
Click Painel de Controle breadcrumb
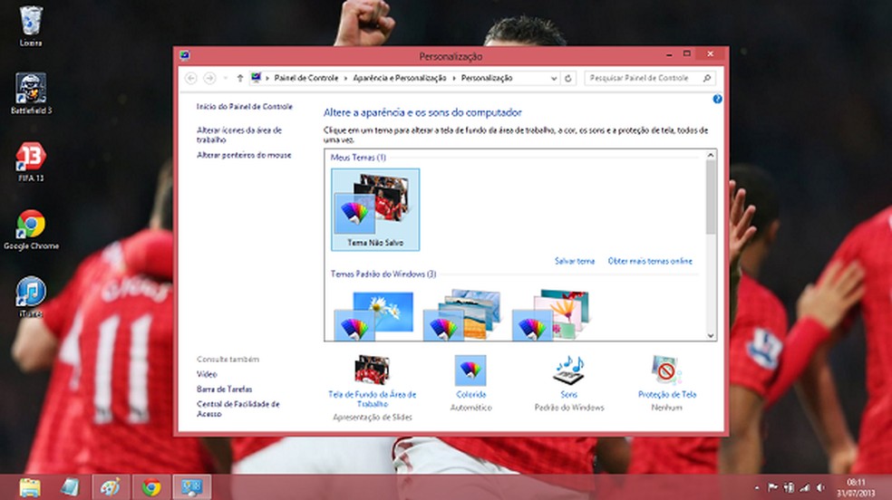(x=306, y=78)
